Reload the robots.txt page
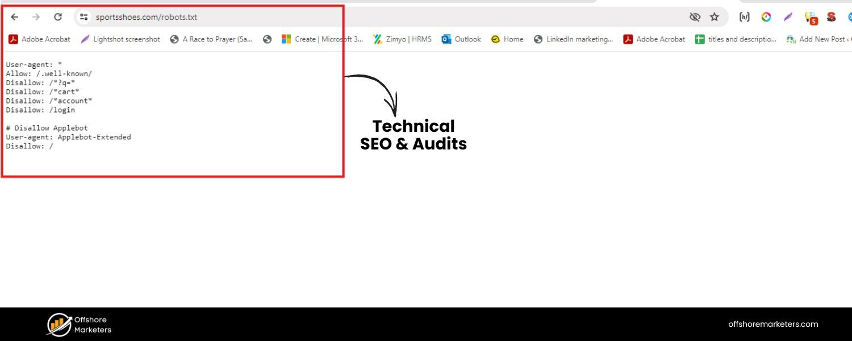852x341 pixels. pos(57,16)
